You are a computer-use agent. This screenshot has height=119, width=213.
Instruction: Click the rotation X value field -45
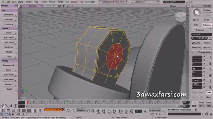click(x=197, y=69)
